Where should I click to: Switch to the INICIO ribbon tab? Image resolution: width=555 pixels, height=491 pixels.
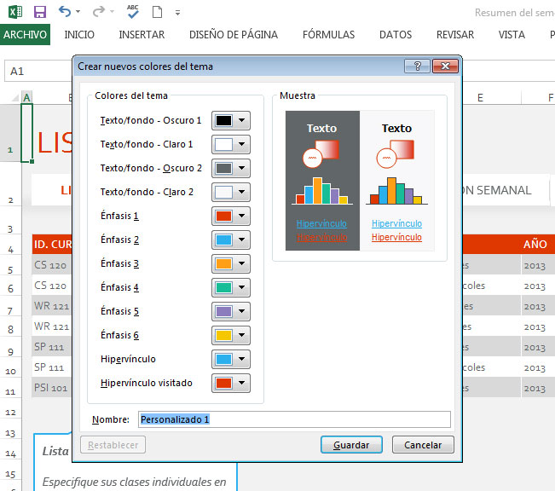[79, 35]
